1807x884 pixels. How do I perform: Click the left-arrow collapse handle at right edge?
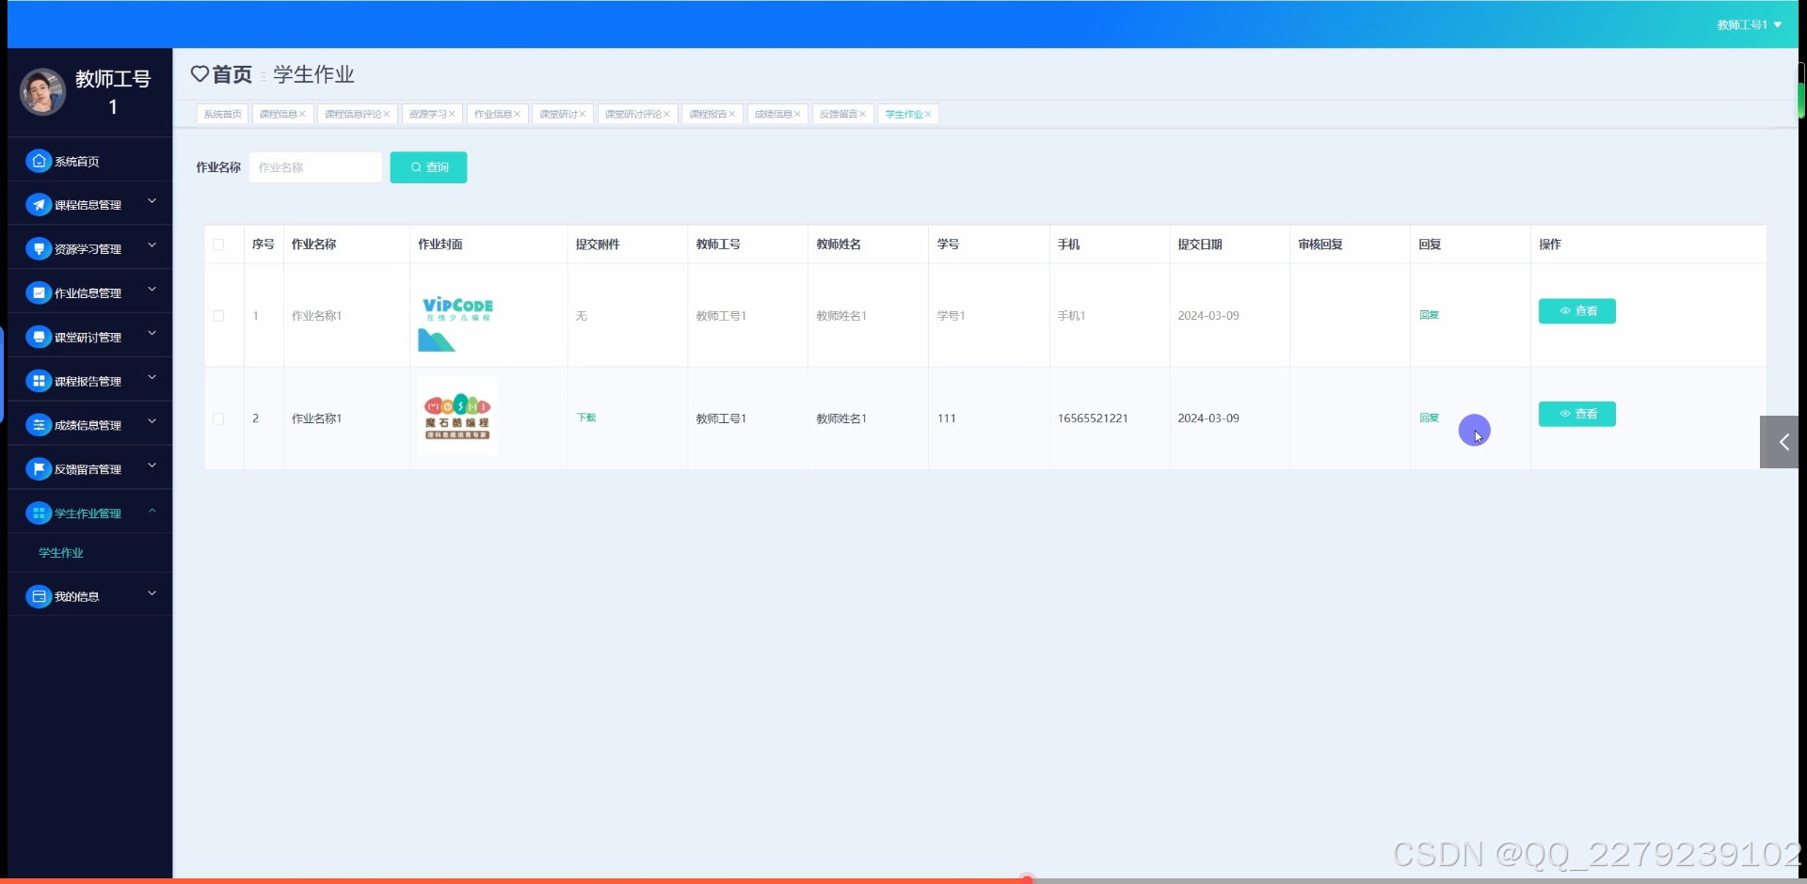1780,442
